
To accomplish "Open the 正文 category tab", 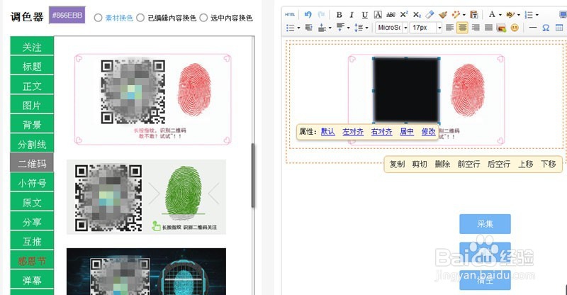I will point(32,86).
